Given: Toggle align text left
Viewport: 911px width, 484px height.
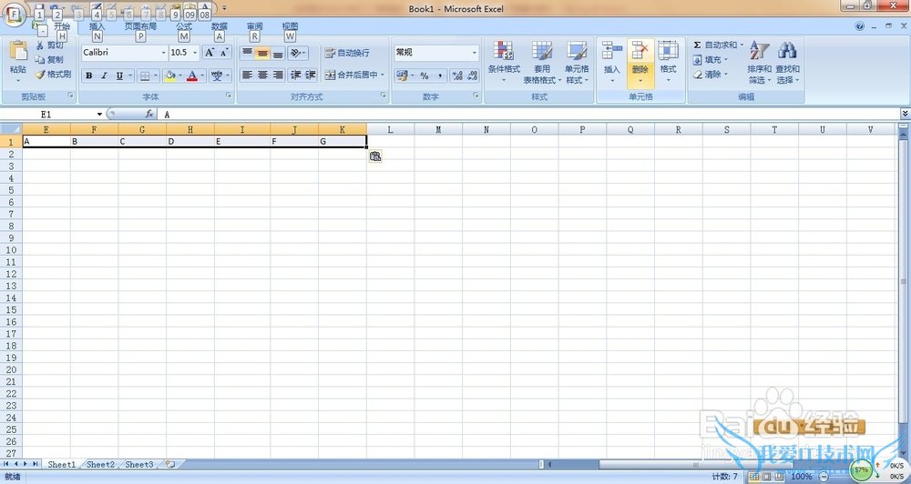Looking at the screenshot, I should (x=247, y=75).
